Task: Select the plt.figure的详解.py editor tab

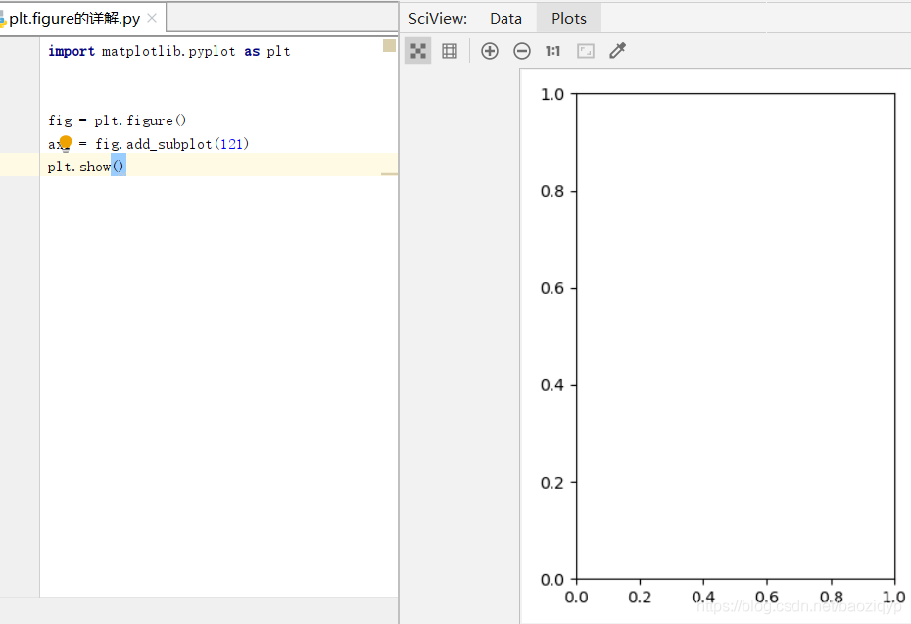Action: click(71, 17)
